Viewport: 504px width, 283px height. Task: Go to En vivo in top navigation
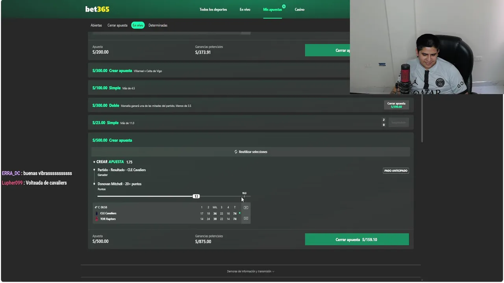[245, 9]
